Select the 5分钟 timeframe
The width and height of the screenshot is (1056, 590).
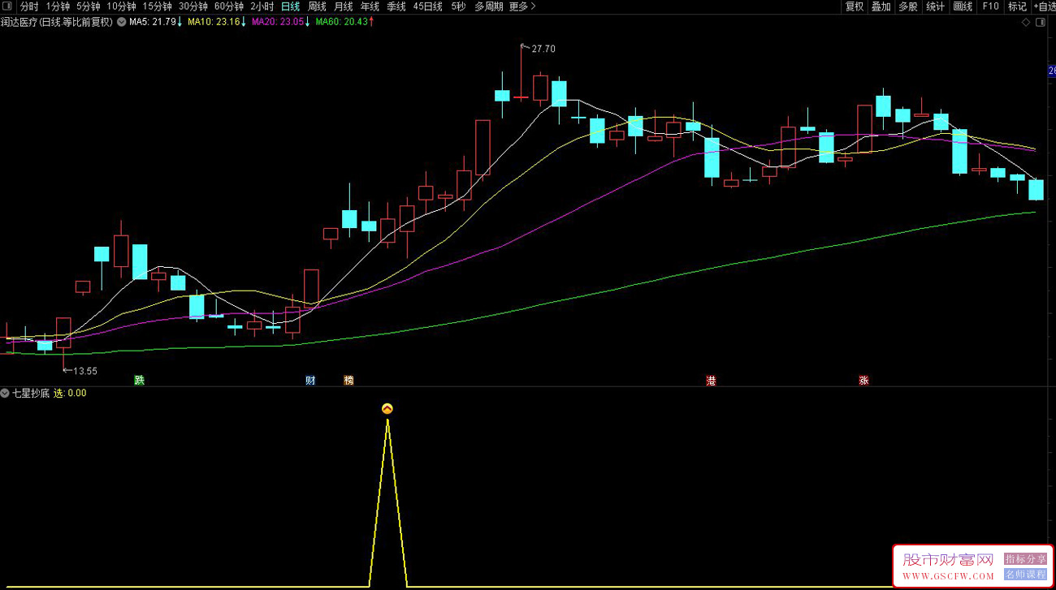[x=88, y=6]
